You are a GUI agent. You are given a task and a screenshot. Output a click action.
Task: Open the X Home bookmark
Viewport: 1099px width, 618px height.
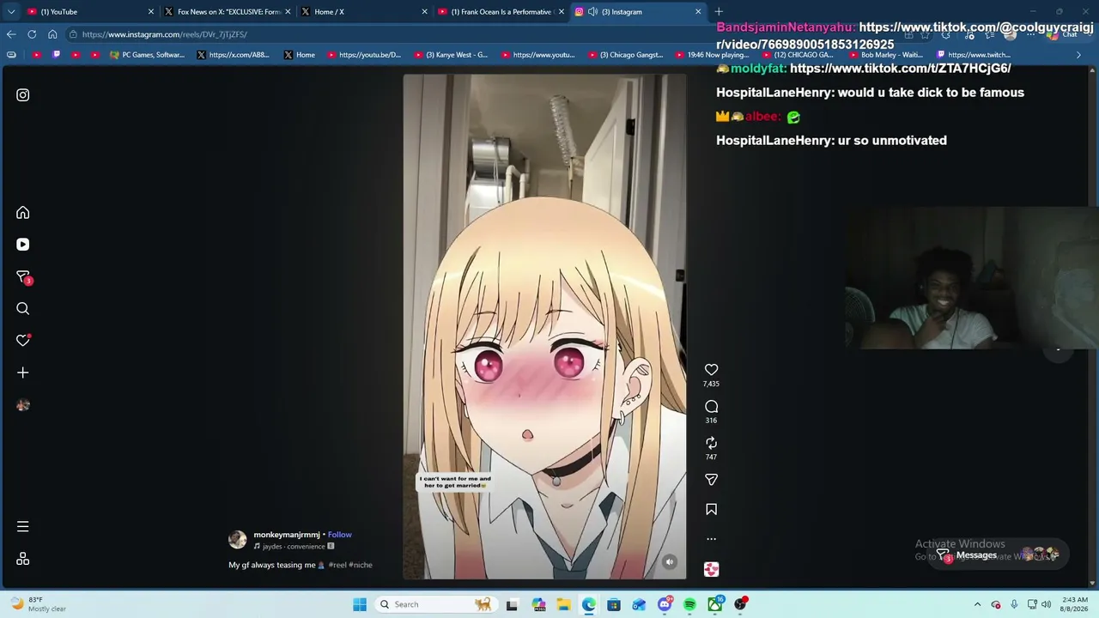pos(300,55)
